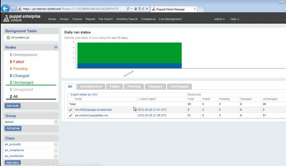
Task: Click the green status check for win-5k03pqcajae
Action: [70, 110]
